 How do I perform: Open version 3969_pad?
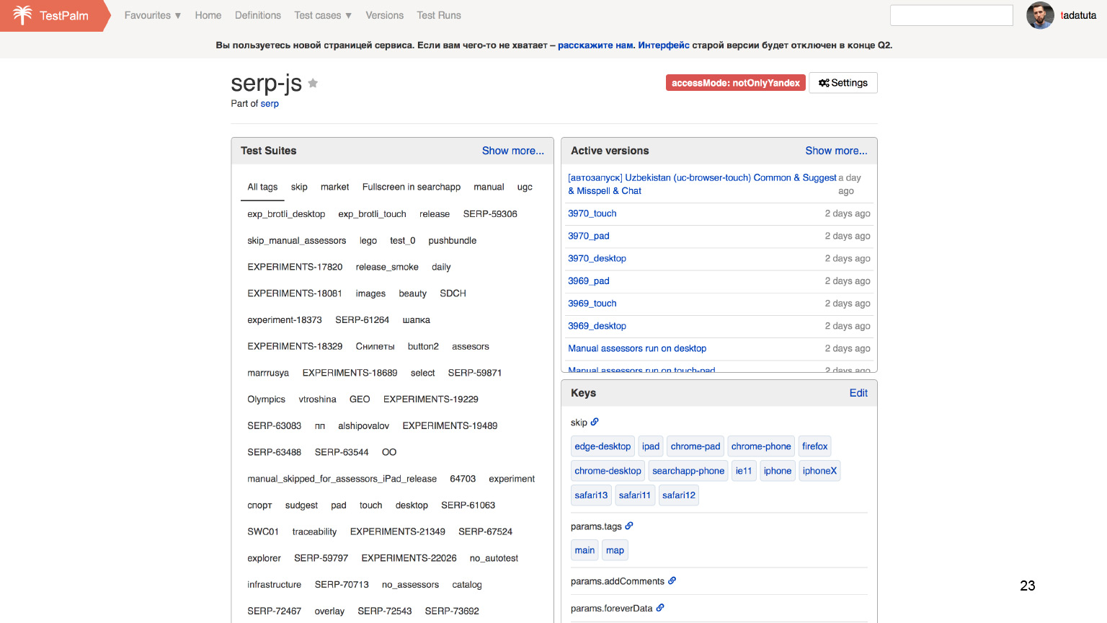[589, 280]
